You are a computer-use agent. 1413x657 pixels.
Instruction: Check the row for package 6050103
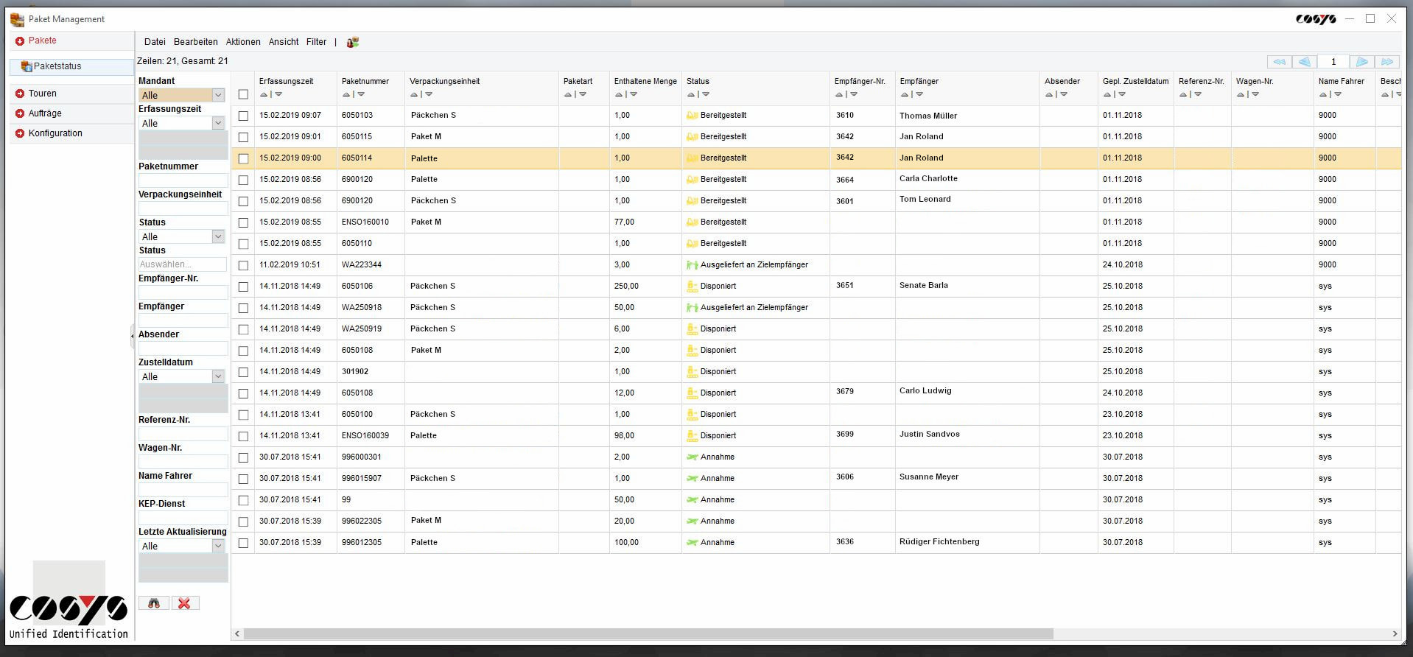[x=243, y=116]
